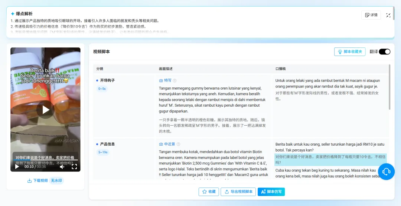Click the script table vertical scrollbar
Image resolution: width=401 pixels, height=206 pixels.
389,87
